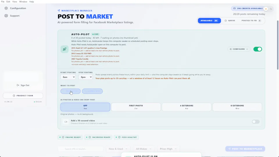Click the Engine Ready check icon

click(63, 137)
